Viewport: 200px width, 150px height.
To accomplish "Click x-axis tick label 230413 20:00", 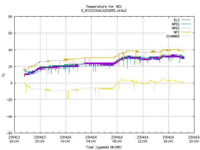I will click(40, 139).
